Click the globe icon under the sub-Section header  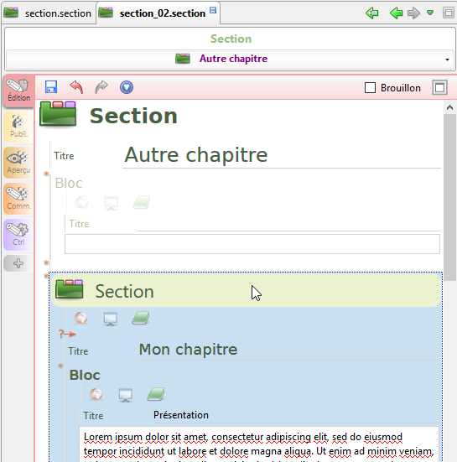coord(81,319)
